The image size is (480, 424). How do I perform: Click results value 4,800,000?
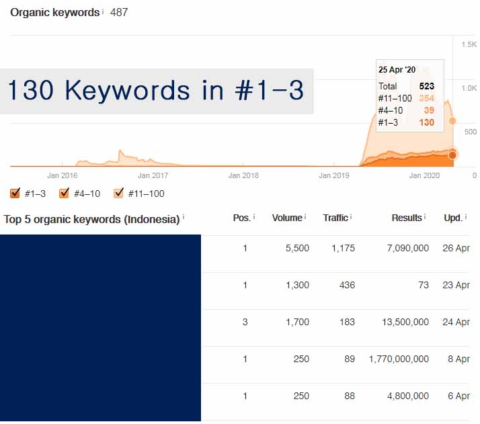click(x=408, y=396)
